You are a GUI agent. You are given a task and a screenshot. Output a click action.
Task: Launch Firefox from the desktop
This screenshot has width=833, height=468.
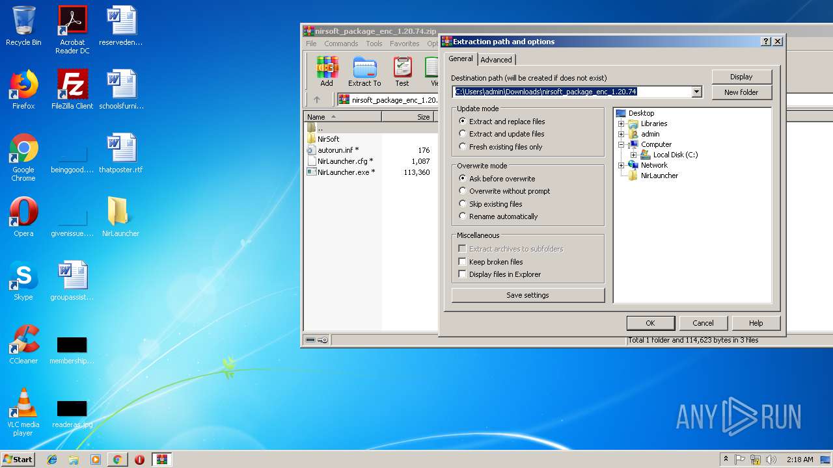pos(23,90)
